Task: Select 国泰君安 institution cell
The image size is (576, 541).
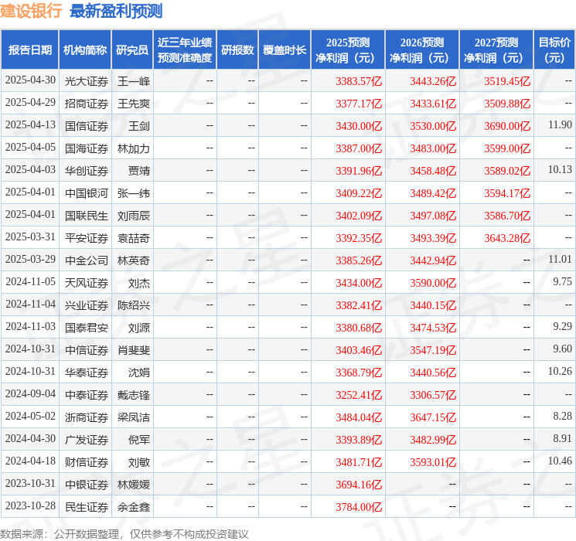Action: coord(87,328)
